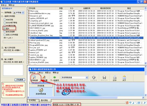This screenshot has height=106, width=147.
Task: Click the file icon beside Share.png
Action: tap(29, 11)
